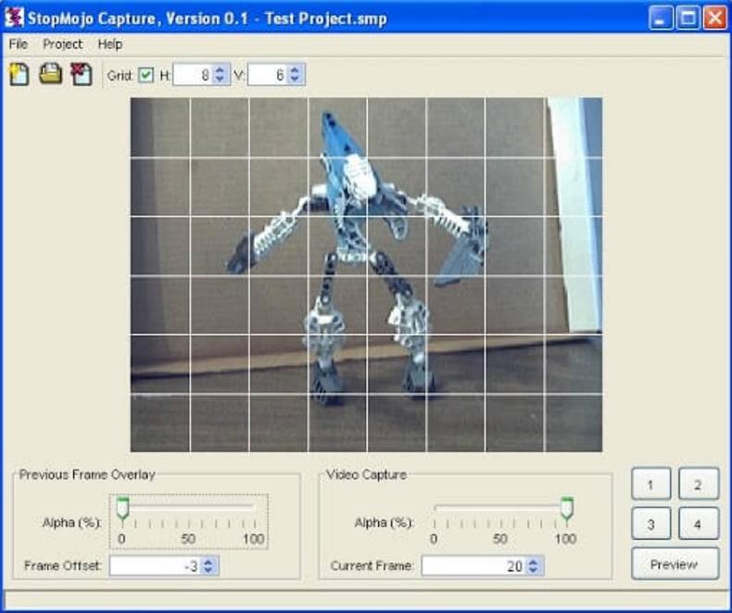
Task: Open the Help menu
Action: click(x=110, y=44)
